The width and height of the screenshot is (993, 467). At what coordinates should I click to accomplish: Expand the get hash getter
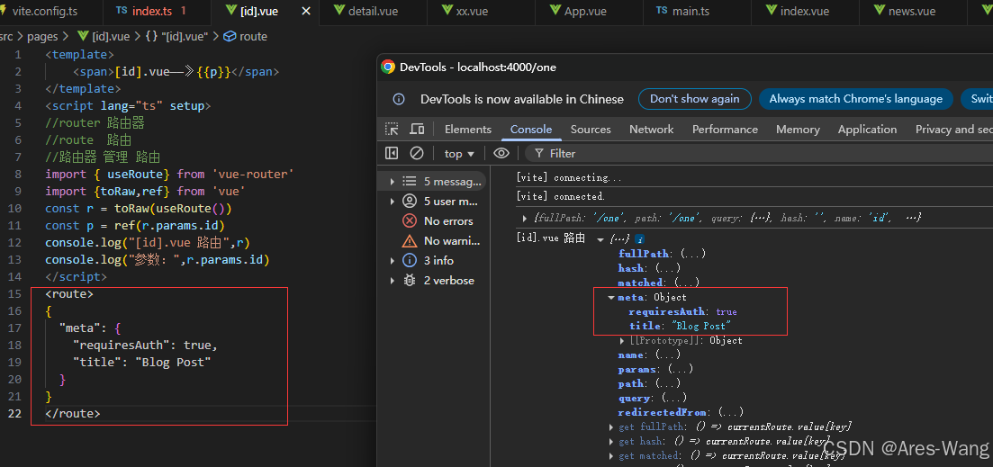[611, 442]
